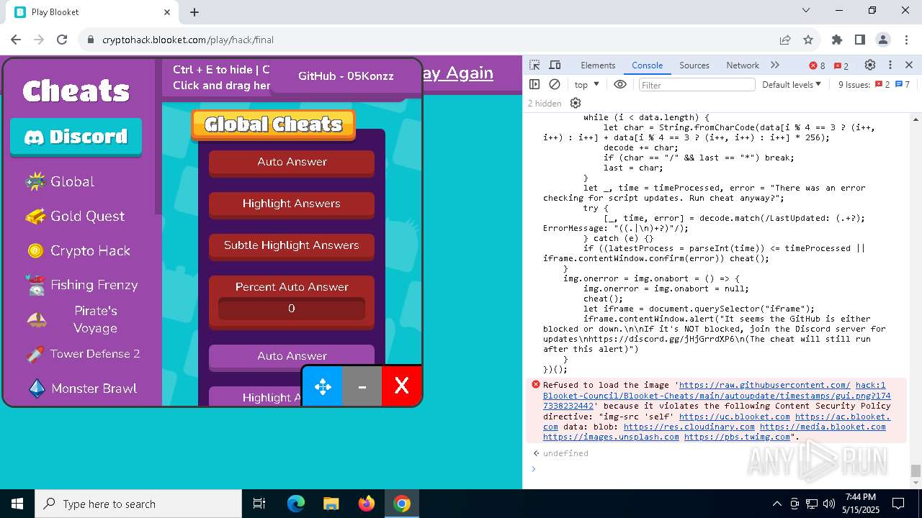Toggle the red Auto Answer cheat
This screenshot has height=518, width=922.
coord(292,162)
